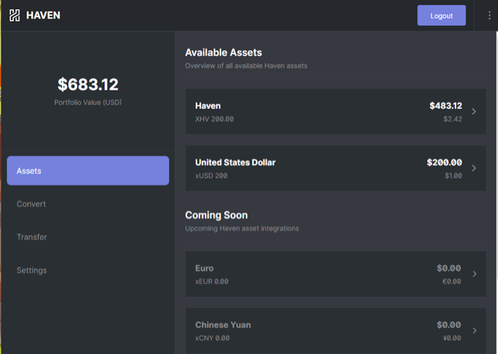This screenshot has height=354, width=498.
Task: Click the Upcoming Haven asset integrations subtitle
Action: (x=242, y=228)
